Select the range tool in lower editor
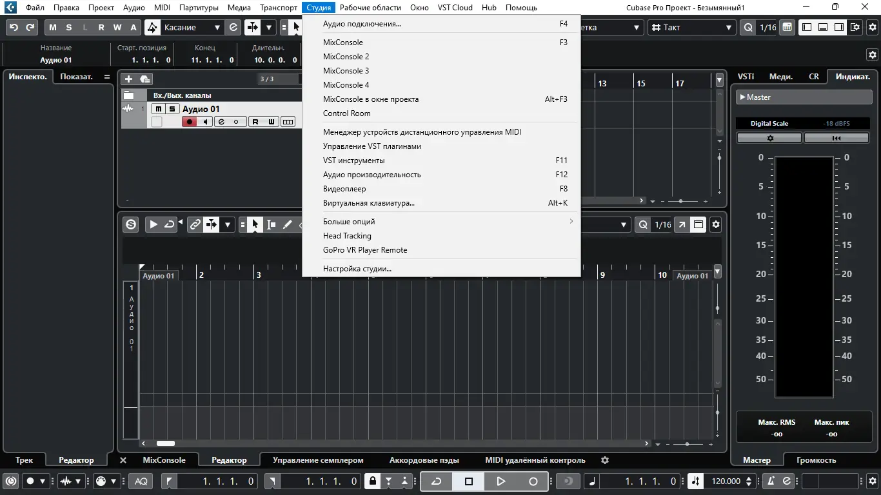Image resolution: width=881 pixels, height=495 pixels. (272, 224)
